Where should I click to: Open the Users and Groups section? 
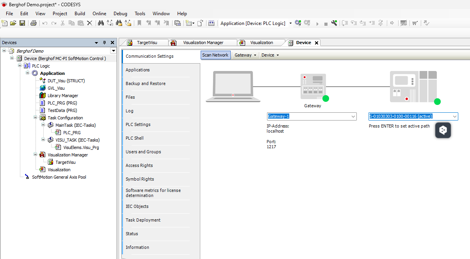click(x=156, y=152)
